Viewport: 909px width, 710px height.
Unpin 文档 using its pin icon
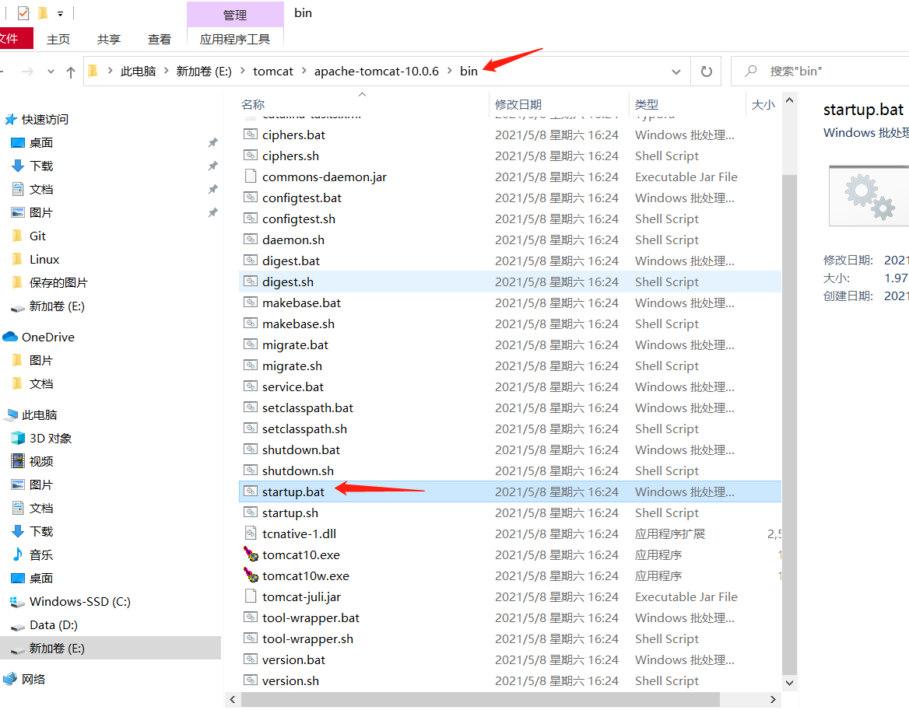coord(212,190)
